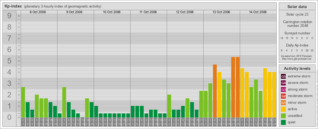Click the Kp scale number 0
Image resolution: width=318 pixels, height=129 pixels.
9,117
